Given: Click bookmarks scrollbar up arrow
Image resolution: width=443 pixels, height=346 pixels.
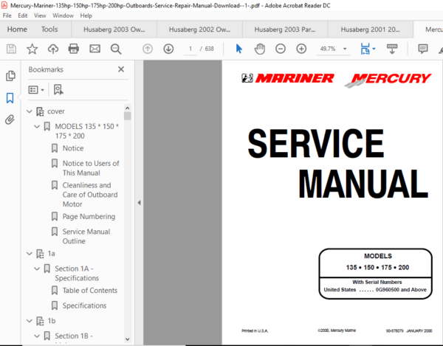Looking at the screenshot, I should (127, 108).
